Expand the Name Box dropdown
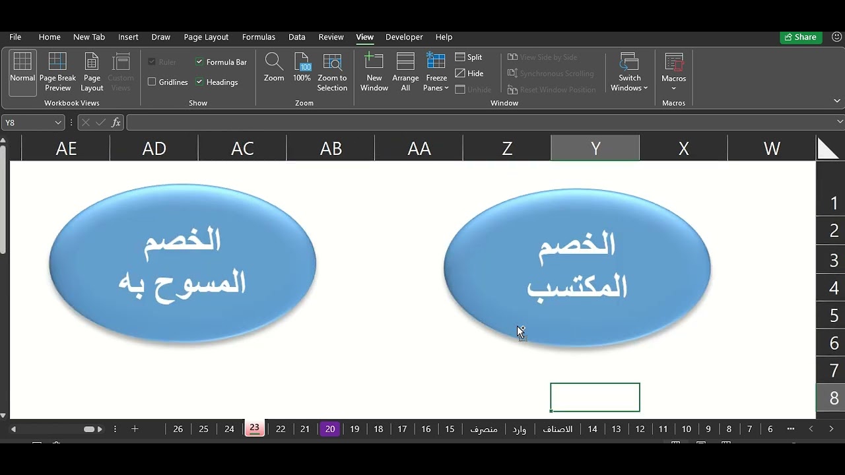845x475 pixels. (x=58, y=123)
